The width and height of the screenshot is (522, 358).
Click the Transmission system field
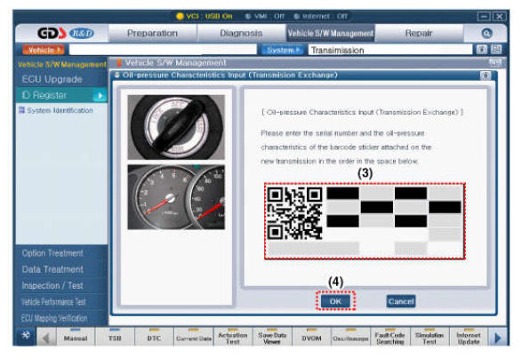point(390,50)
